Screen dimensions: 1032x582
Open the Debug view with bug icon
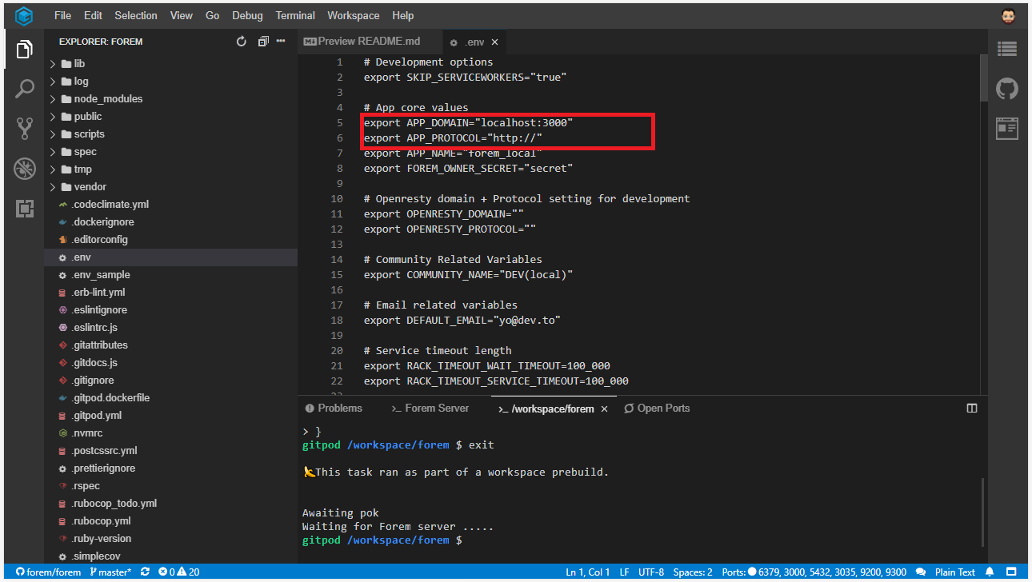24,169
